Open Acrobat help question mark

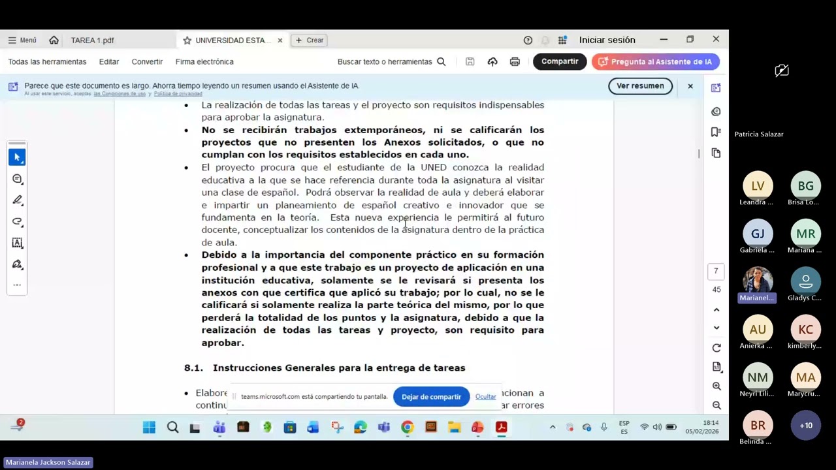(x=528, y=40)
